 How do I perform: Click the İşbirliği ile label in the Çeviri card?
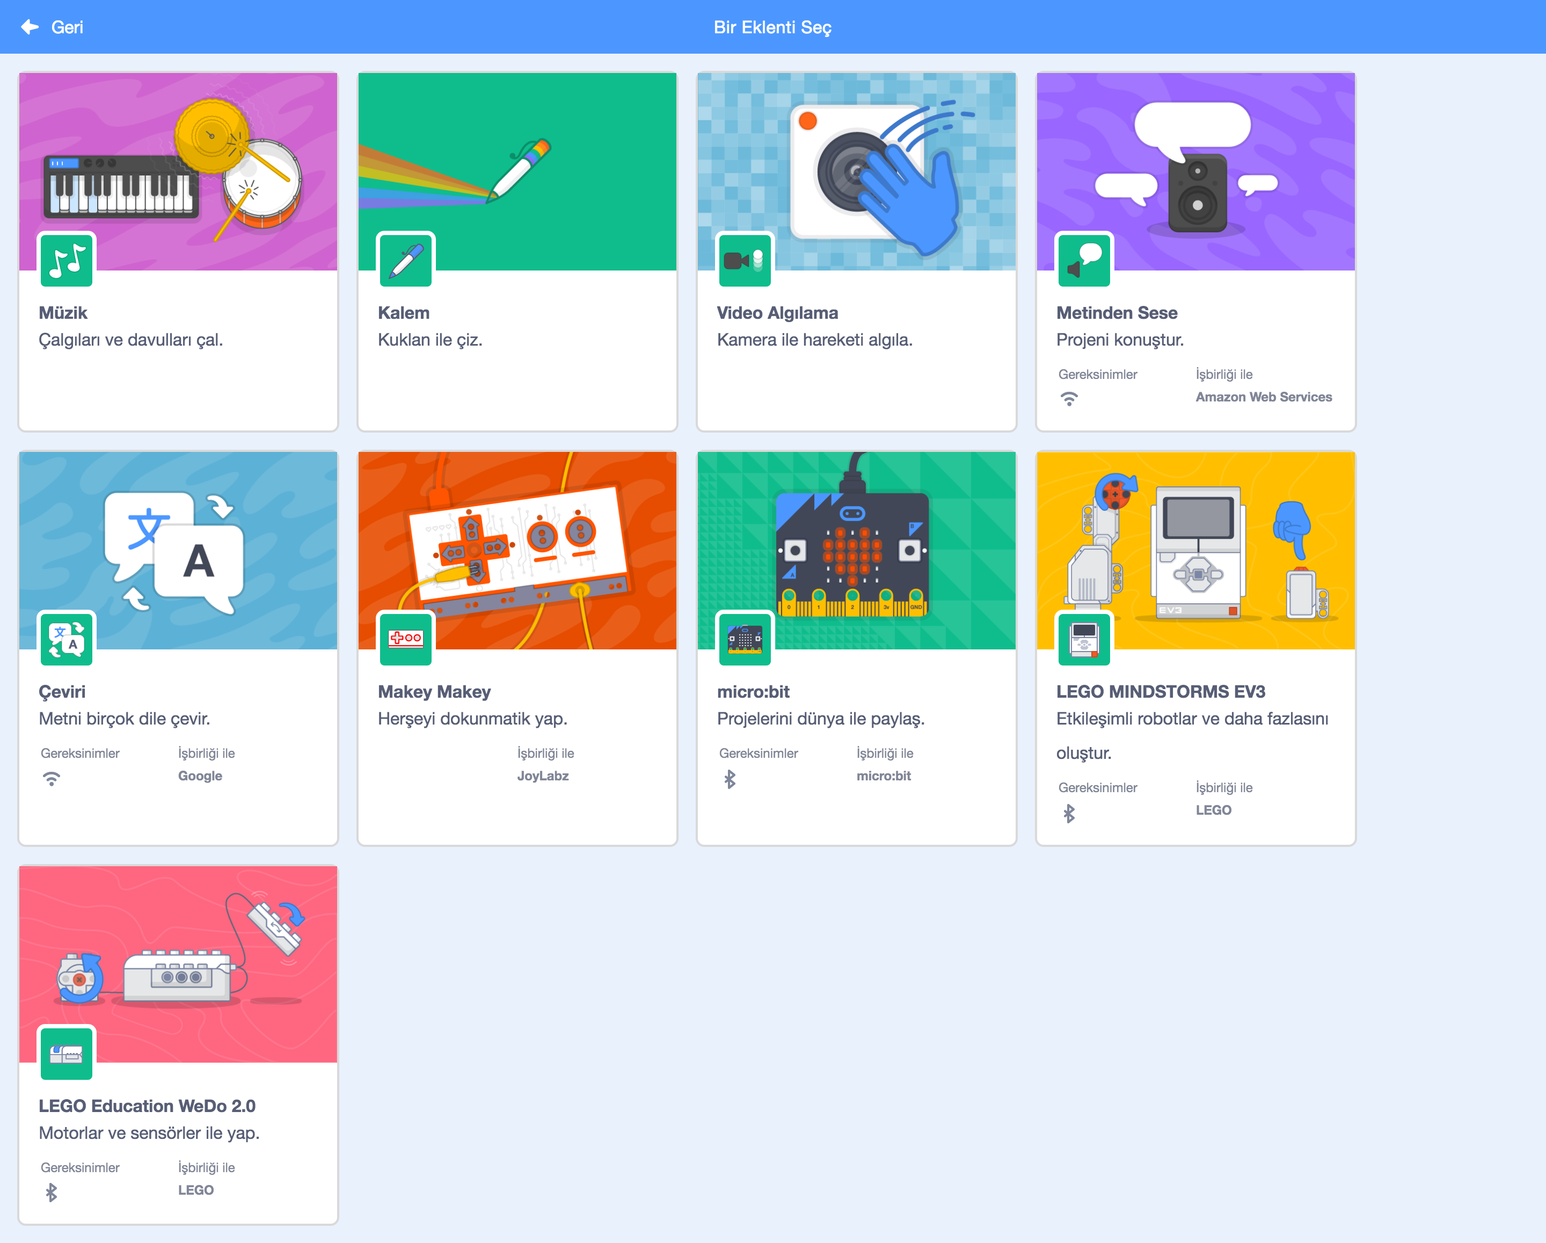[x=207, y=754]
